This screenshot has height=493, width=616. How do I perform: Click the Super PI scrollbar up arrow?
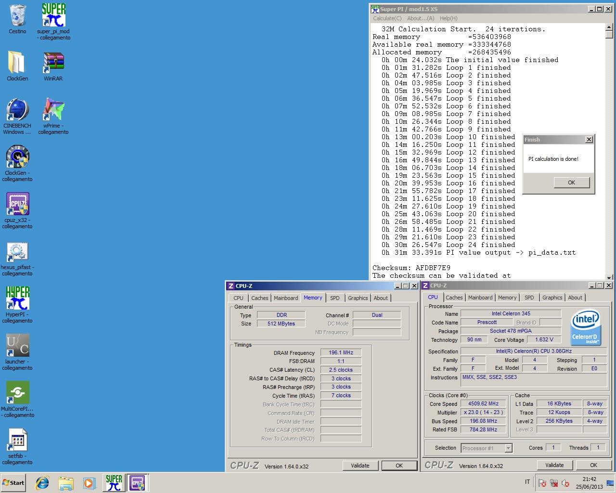(609, 27)
